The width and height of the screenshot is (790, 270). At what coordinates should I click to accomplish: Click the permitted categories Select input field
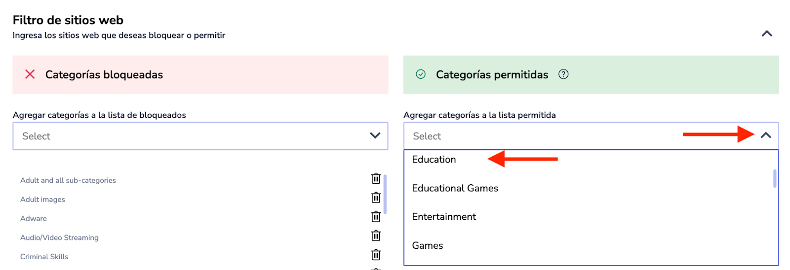click(543, 136)
